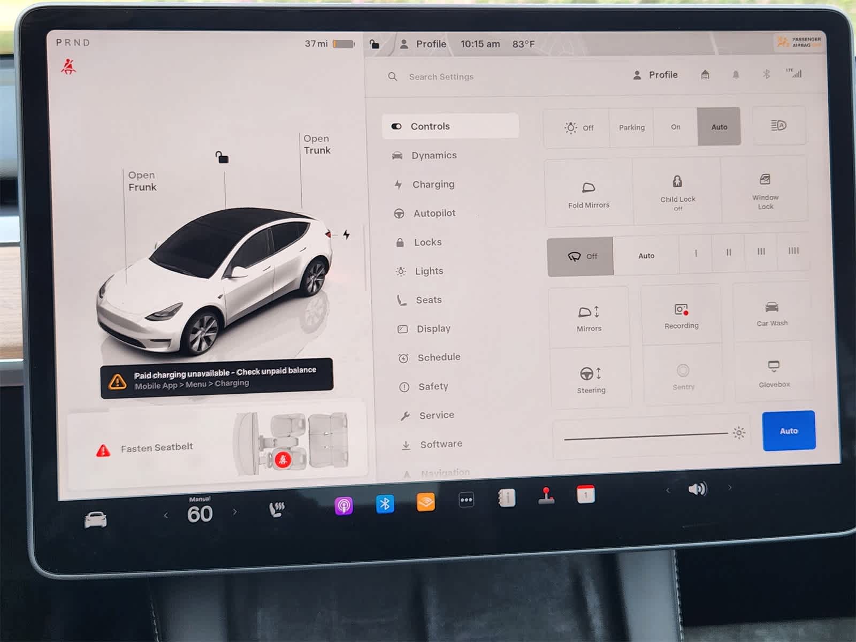Launch the Podcasts app icon
The image size is (856, 642).
pos(343,506)
